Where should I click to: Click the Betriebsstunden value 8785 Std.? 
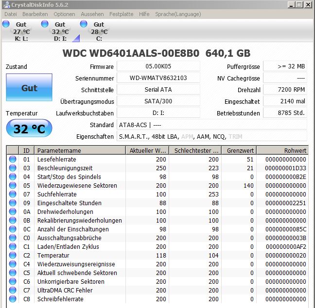click(285, 113)
